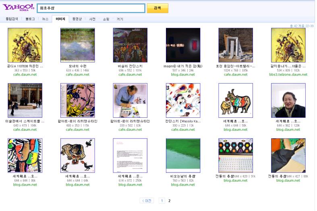This screenshot has height=211, width=317.
Task: Click the 미술관에서 스케이트를 title link
Action: 25,121
